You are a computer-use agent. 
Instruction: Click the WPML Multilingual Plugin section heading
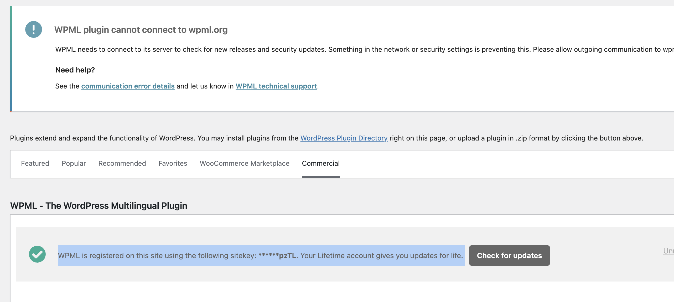(98, 206)
